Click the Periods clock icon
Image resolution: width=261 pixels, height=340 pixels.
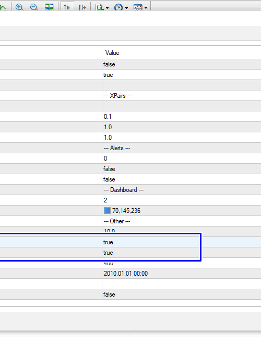coord(118,7)
